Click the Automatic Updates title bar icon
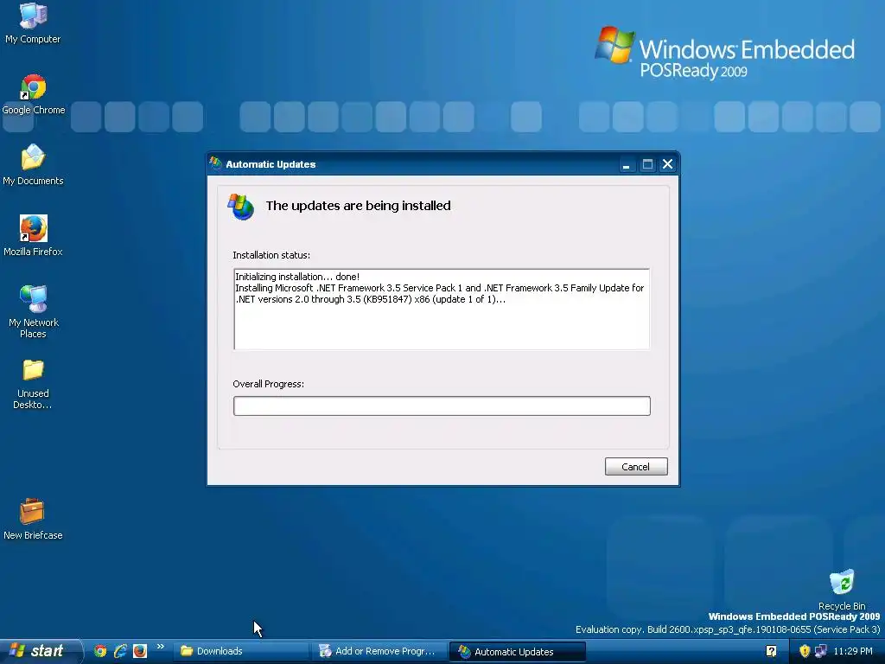885x664 pixels. [x=215, y=163]
